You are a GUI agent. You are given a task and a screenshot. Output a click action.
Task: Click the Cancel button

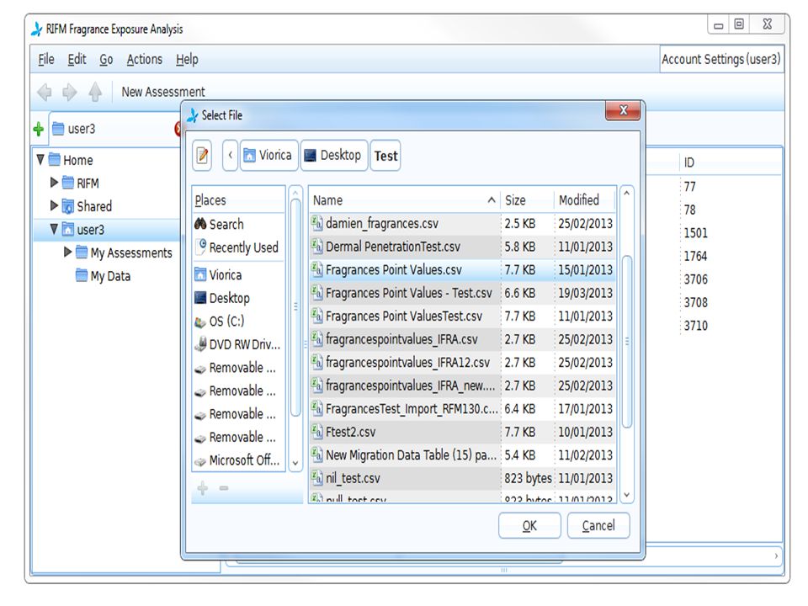pos(598,525)
